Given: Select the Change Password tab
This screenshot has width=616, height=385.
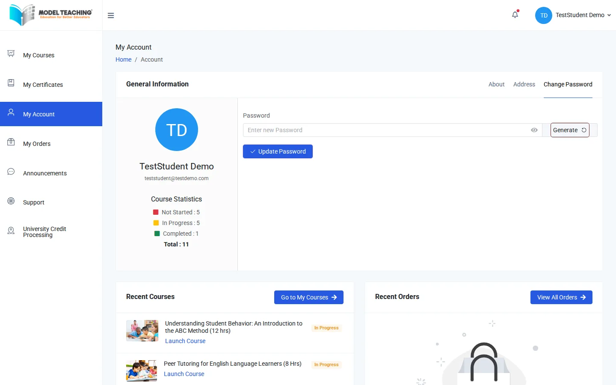Looking at the screenshot, I should pos(568,84).
